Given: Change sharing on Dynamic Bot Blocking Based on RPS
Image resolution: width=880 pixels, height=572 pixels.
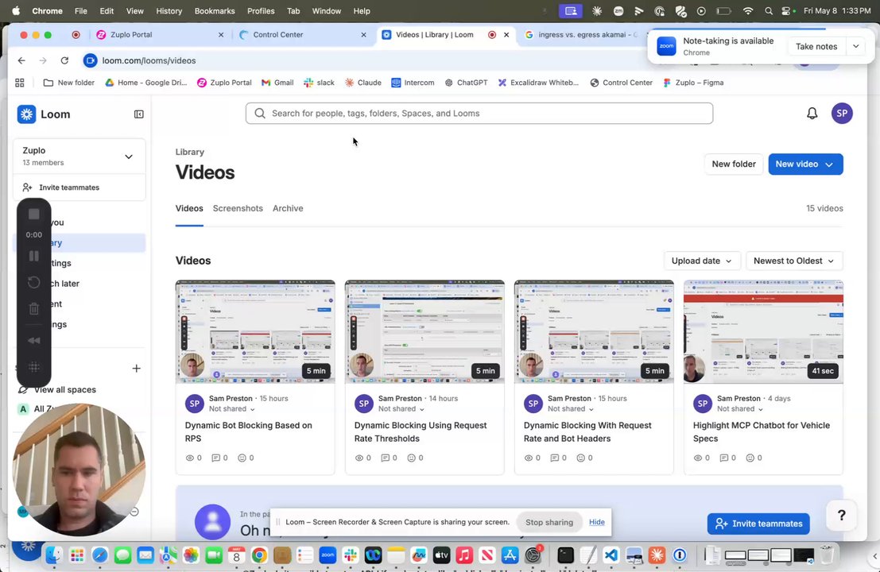Looking at the screenshot, I should [232, 409].
